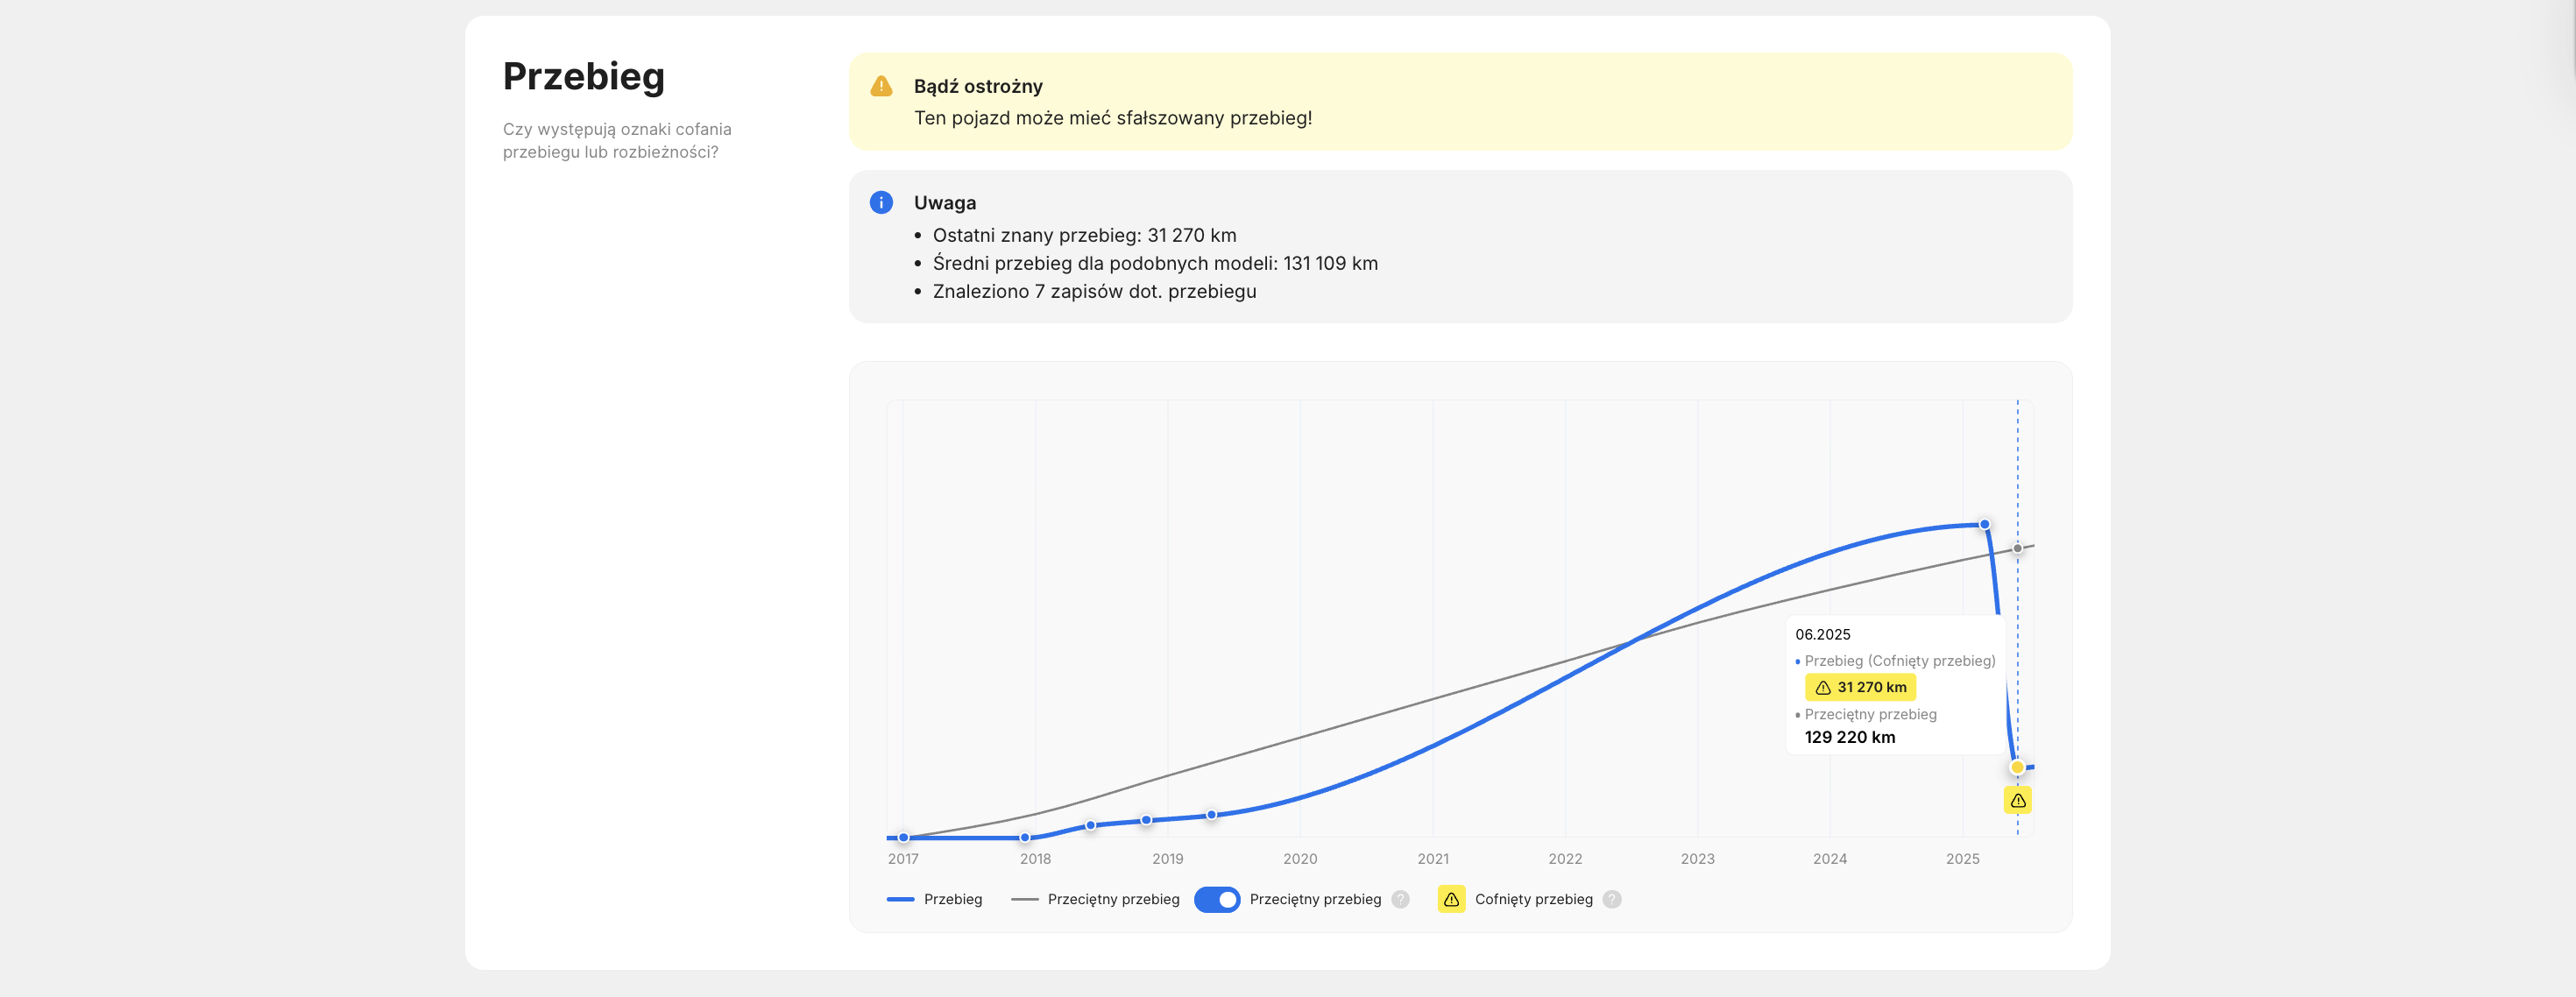The width and height of the screenshot is (2576, 997).
Task: Click the yellow rolled-back data point
Action: click(x=2017, y=767)
